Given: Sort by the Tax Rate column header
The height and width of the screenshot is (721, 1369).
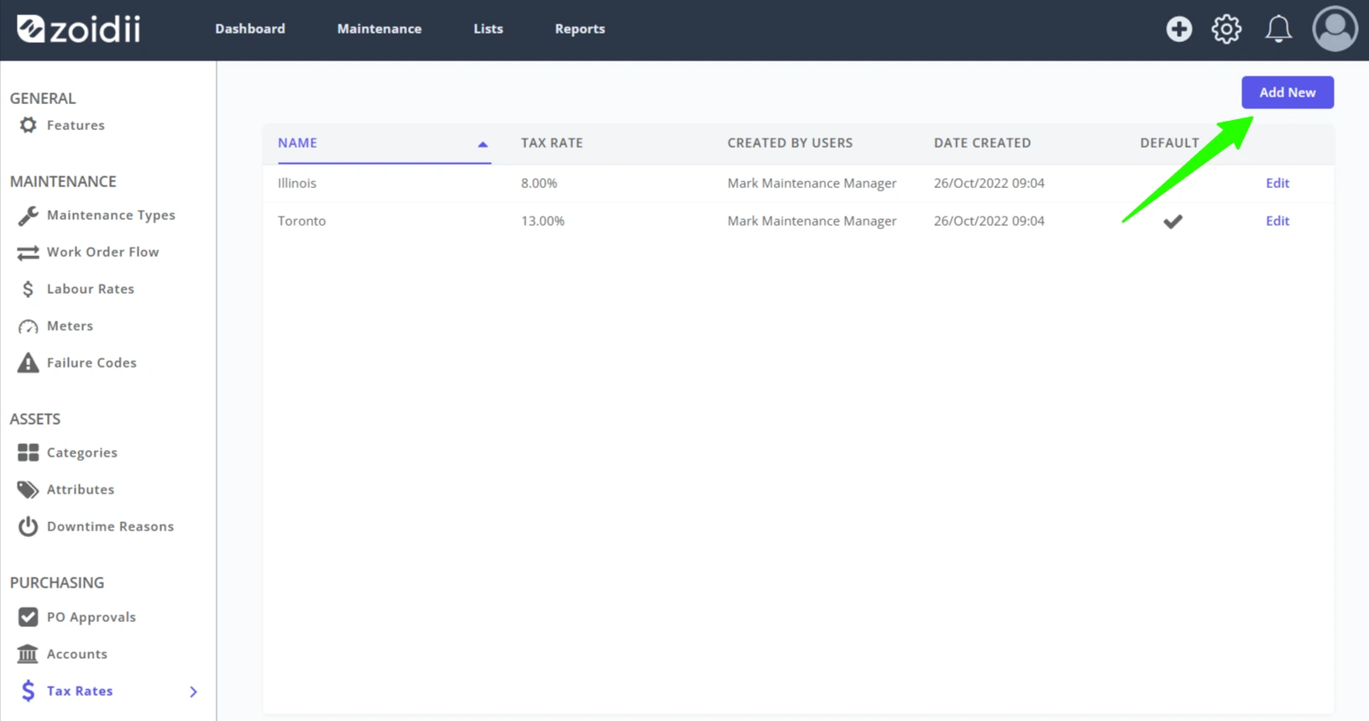Looking at the screenshot, I should pos(551,143).
